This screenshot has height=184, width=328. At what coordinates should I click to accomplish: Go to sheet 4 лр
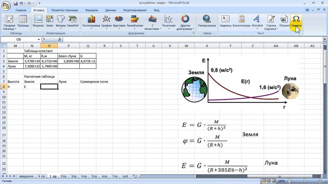click(42, 176)
